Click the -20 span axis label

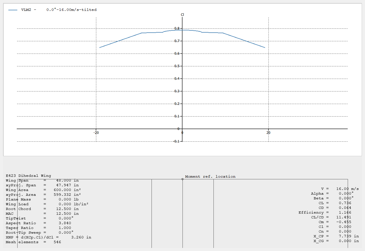[x=96, y=132]
